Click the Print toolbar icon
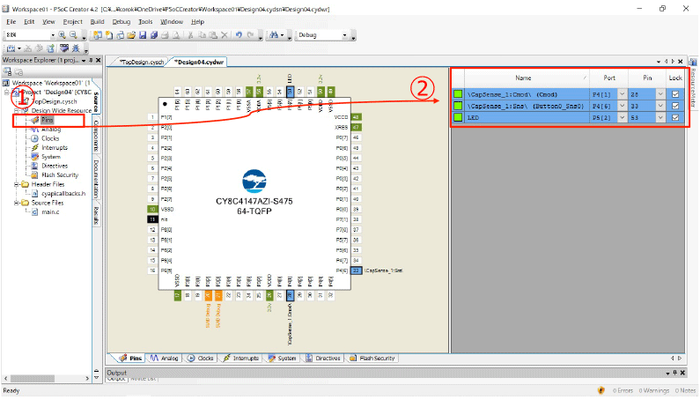This screenshot has height=400, width=700. [165, 35]
